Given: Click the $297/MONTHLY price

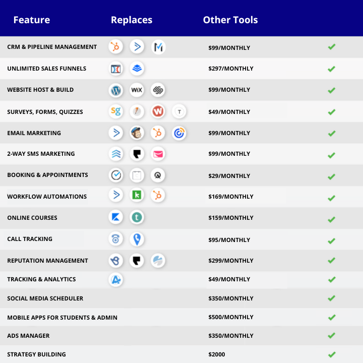Looking at the screenshot, I should click(x=231, y=69).
